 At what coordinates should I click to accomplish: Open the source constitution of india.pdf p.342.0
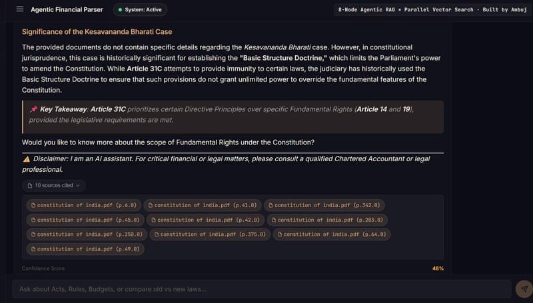pos(324,205)
